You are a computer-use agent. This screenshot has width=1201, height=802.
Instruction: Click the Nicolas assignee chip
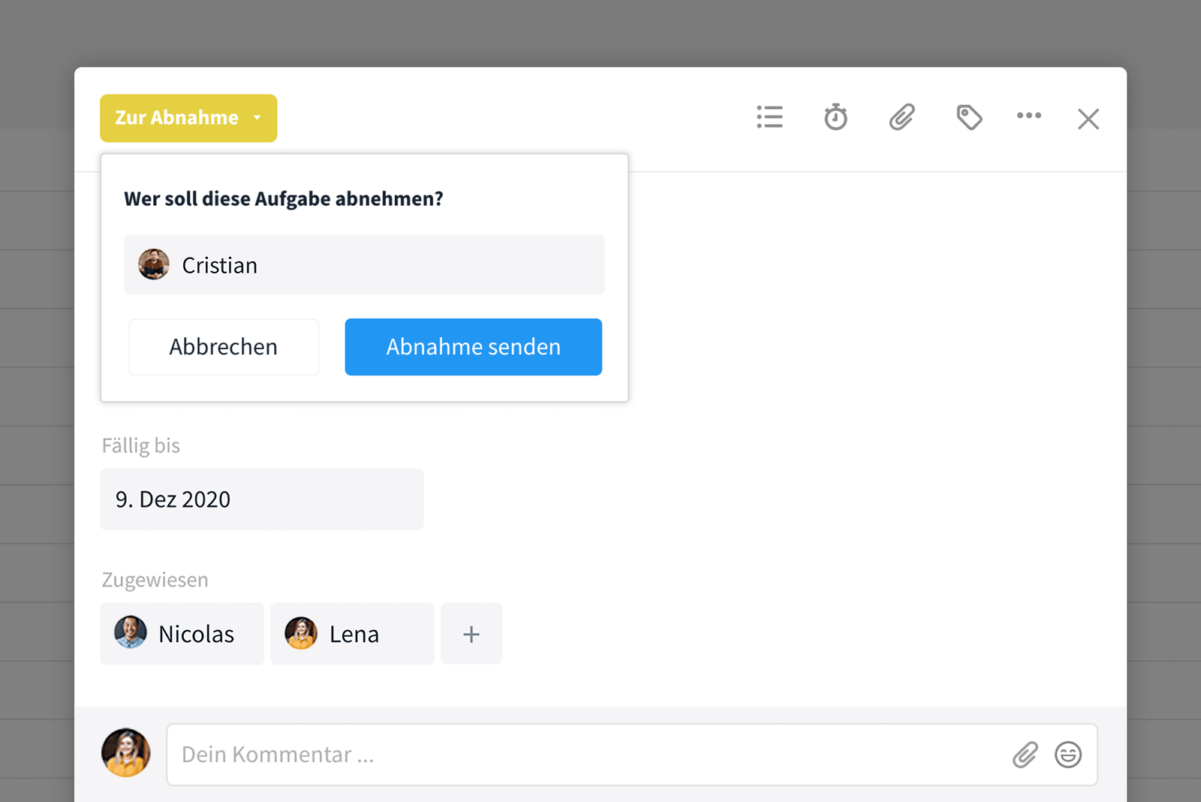click(182, 634)
